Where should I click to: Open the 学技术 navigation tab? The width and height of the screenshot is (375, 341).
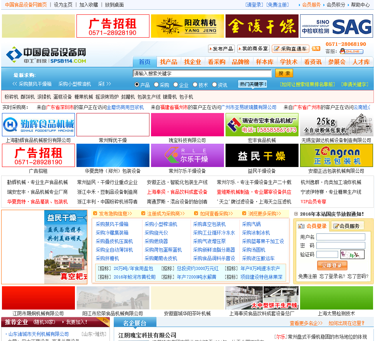click(x=289, y=62)
